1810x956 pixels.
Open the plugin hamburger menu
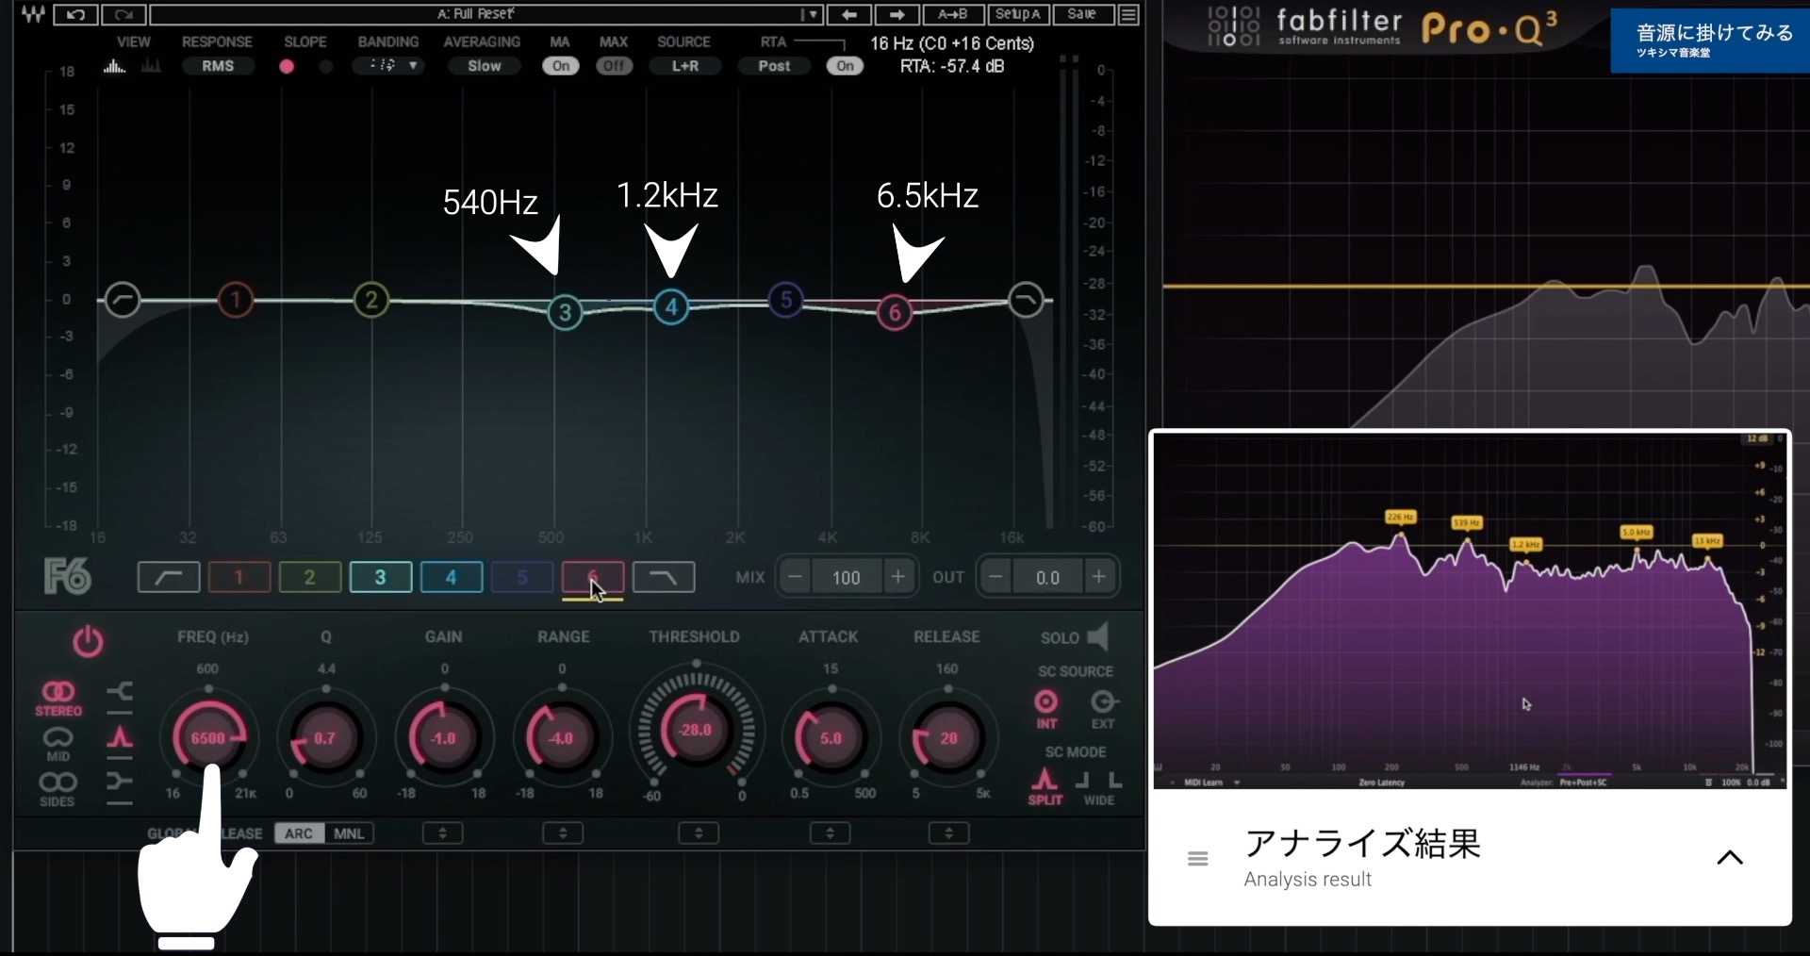pyautogui.click(x=1128, y=14)
